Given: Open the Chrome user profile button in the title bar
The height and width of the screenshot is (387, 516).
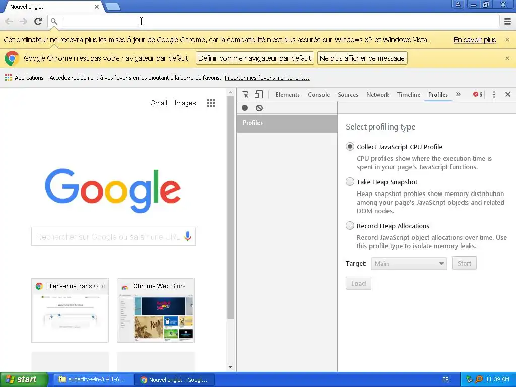Looking at the screenshot, I should point(458,4).
